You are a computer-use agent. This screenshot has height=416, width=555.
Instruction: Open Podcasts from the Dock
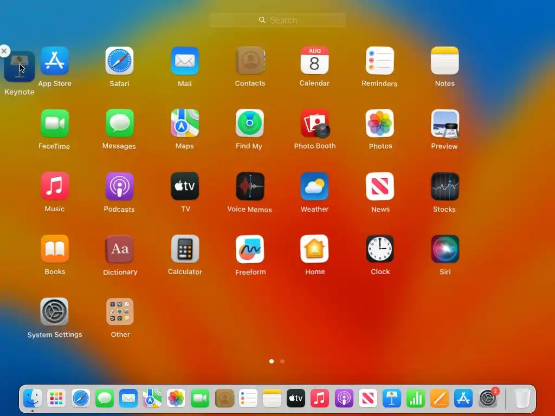coord(344,398)
